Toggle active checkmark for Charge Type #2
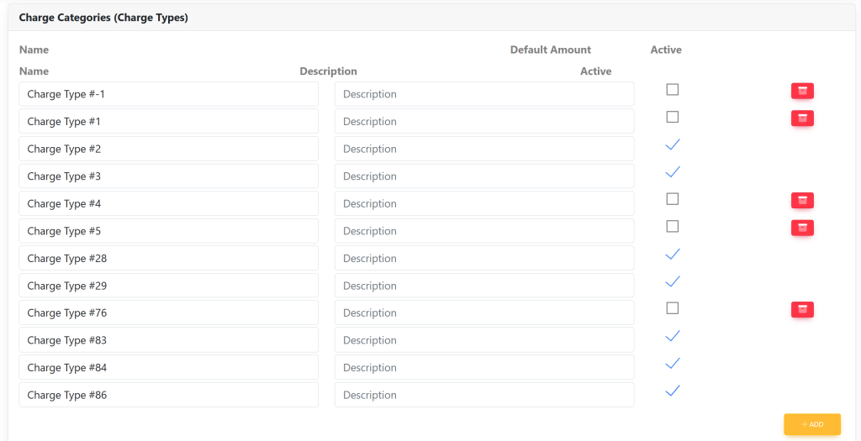The height and width of the screenshot is (441, 861). click(672, 145)
